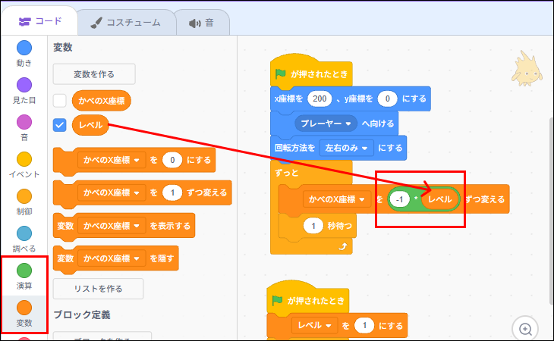The height and width of the screenshot is (341, 554).
Task: Click the リストを作る button
Action: pos(98,289)
